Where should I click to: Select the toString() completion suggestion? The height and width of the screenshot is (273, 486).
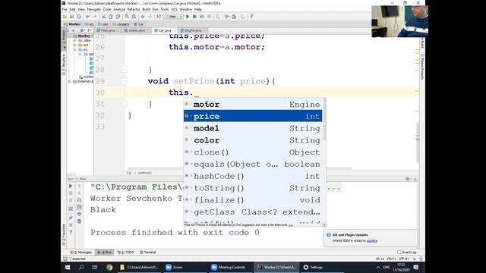click(x=253, y=188)
